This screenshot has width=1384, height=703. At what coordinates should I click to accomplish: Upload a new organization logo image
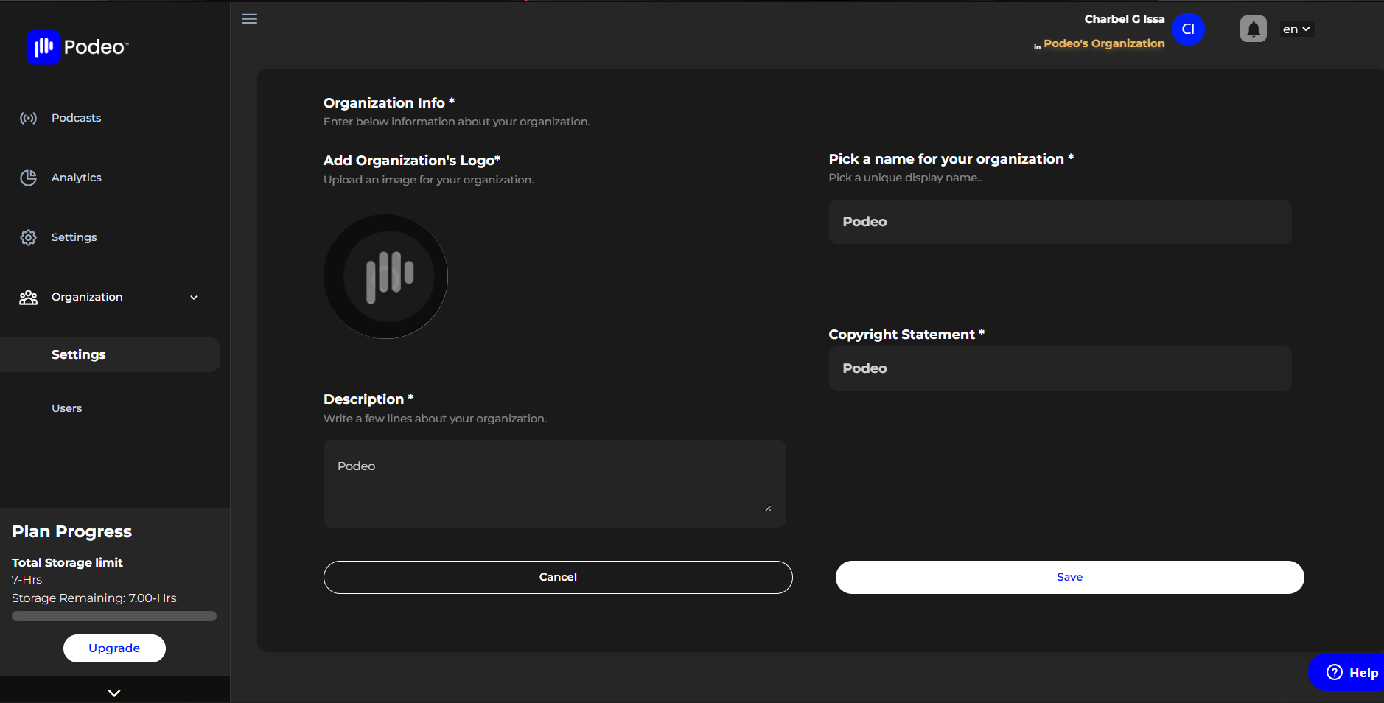[385, 276]
